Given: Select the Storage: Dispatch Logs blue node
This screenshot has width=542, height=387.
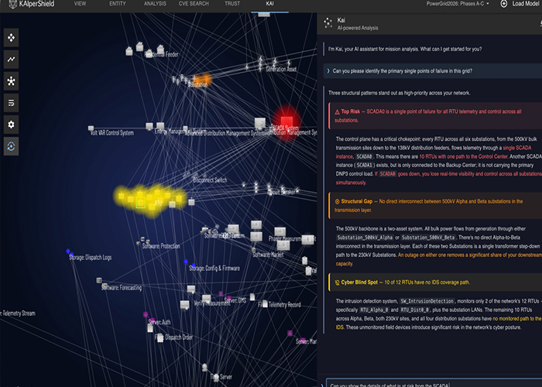Looking at the screenshot, I should [x=68, y=252].
